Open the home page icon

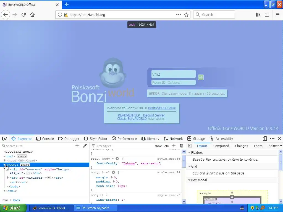32,15
